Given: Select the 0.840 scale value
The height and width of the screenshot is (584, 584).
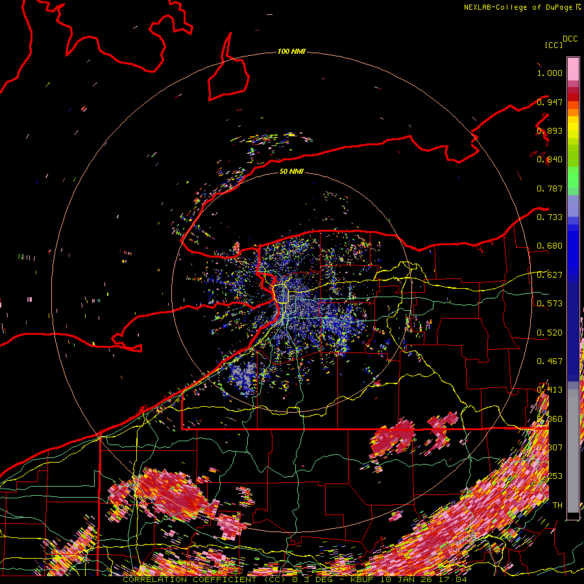Looking at the screenshot, I should (x=550, y=160).
